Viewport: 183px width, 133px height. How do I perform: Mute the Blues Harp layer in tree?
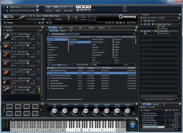point(145,31)
